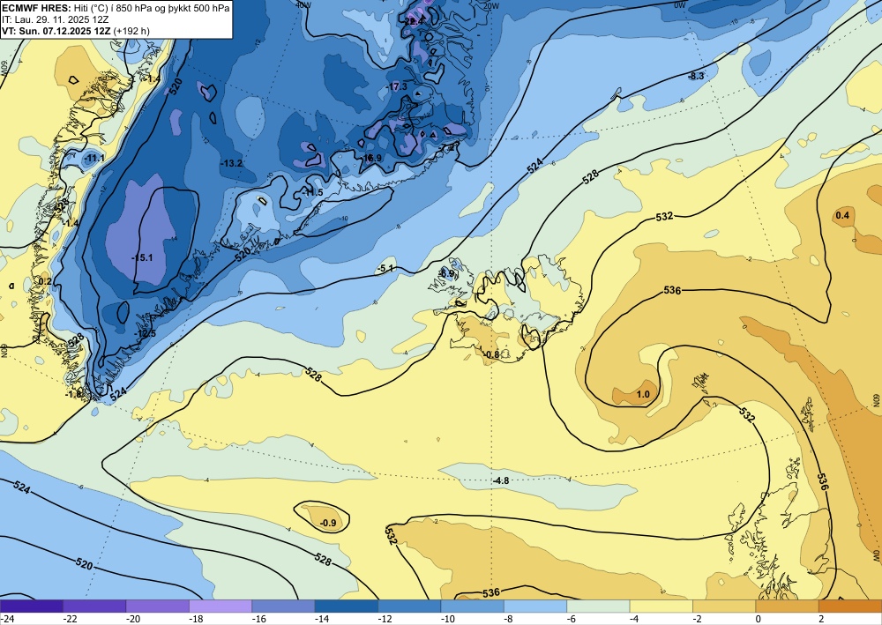Select the legend swatch between -6 and -4
The width and height of the screenshot is (882, 625).
[599, 606]
